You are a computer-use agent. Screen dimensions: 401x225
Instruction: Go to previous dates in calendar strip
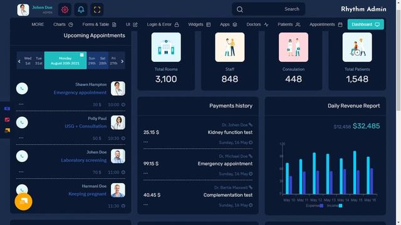(19, 61)
